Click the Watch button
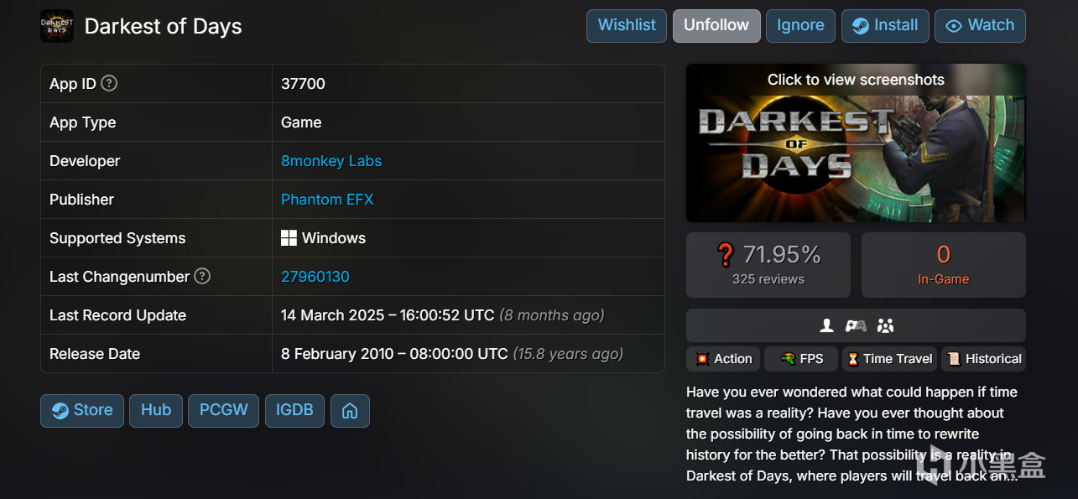The image size is (1078, 499). click(980, 25)
